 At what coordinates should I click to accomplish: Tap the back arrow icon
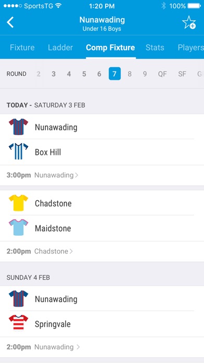point(10,22)
